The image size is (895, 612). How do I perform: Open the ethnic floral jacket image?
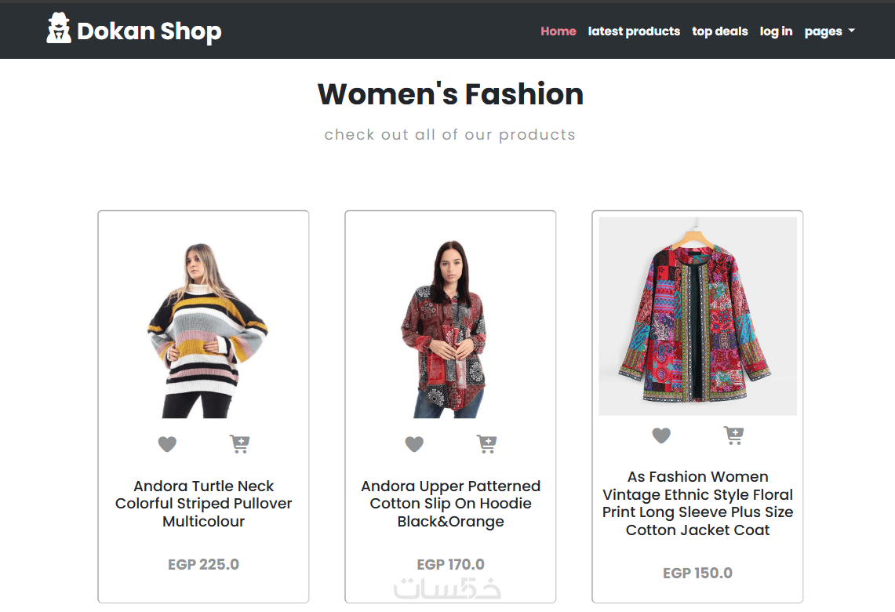pos(697,316)
